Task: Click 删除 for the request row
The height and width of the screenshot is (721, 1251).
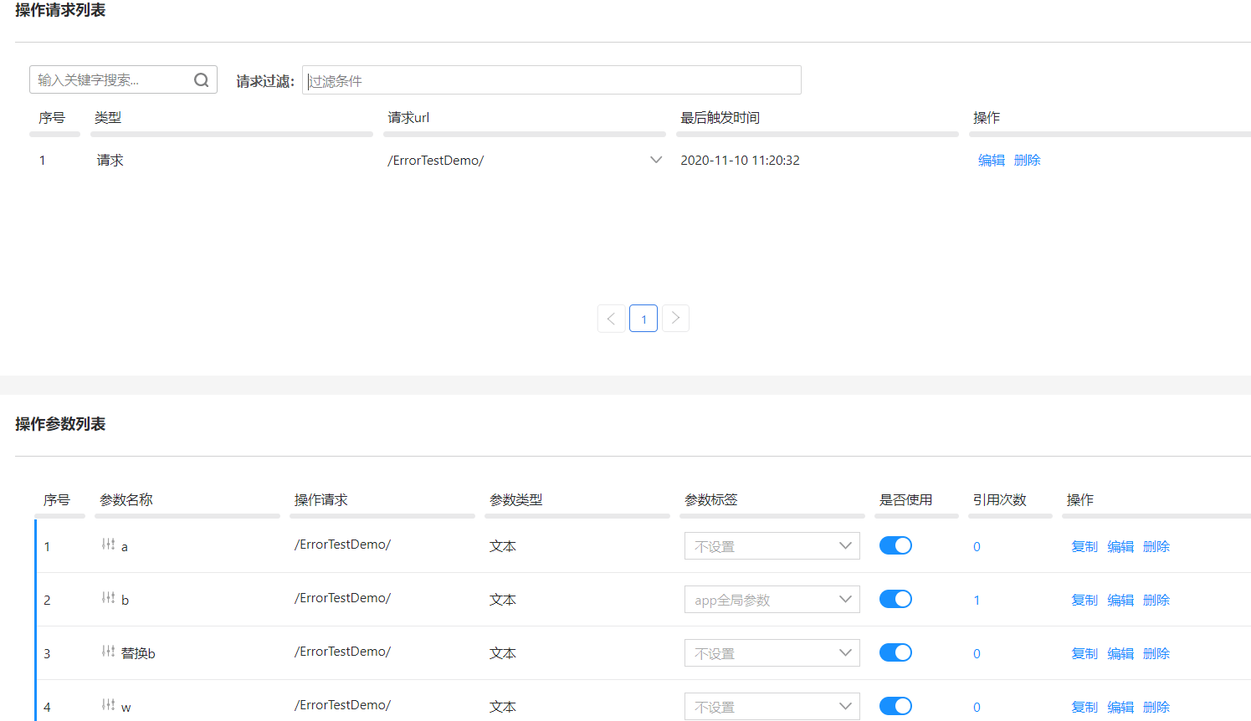Action: click(x=1027, y=161)
